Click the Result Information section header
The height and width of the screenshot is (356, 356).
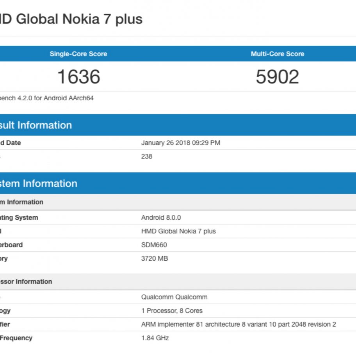coord(36,125)
